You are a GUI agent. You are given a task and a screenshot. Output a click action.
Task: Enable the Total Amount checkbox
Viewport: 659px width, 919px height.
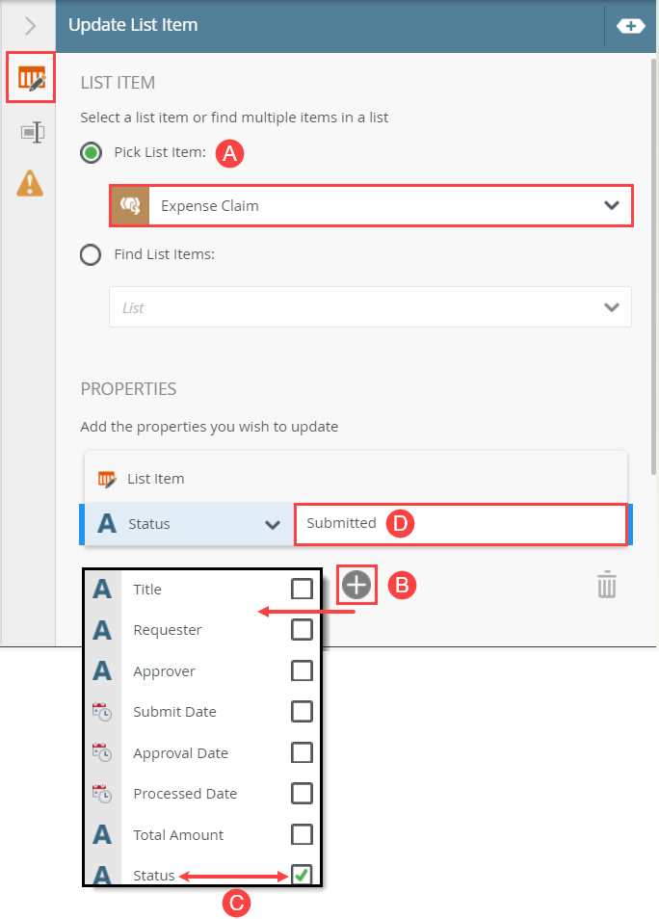pyautogui.click(x=302, y=834)
